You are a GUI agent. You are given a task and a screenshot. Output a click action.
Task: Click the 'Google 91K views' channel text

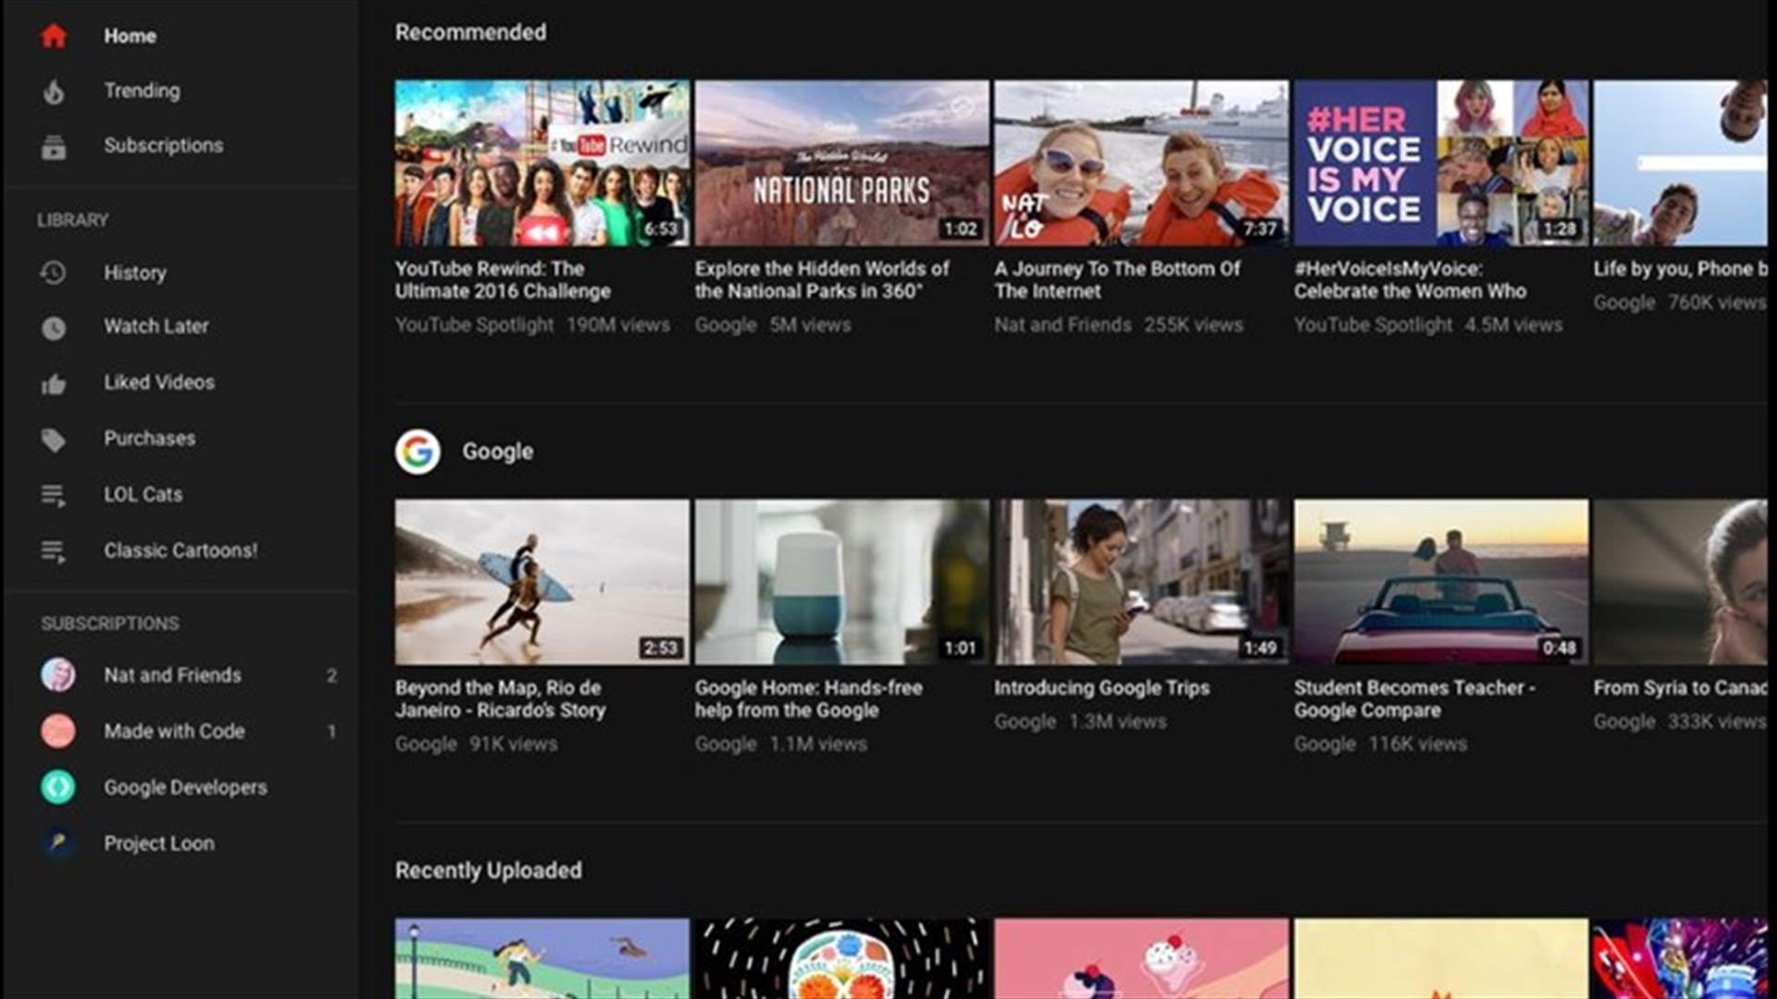tap(476, 744)
